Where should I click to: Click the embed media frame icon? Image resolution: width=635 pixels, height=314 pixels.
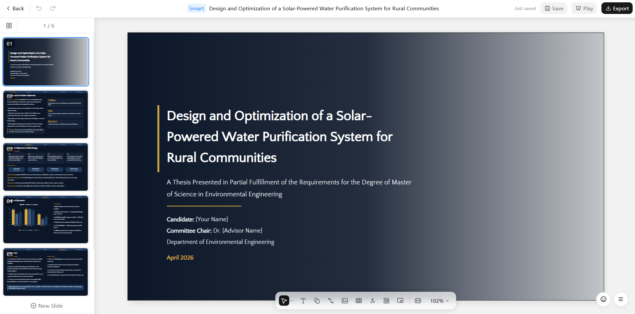click(400, 301)
